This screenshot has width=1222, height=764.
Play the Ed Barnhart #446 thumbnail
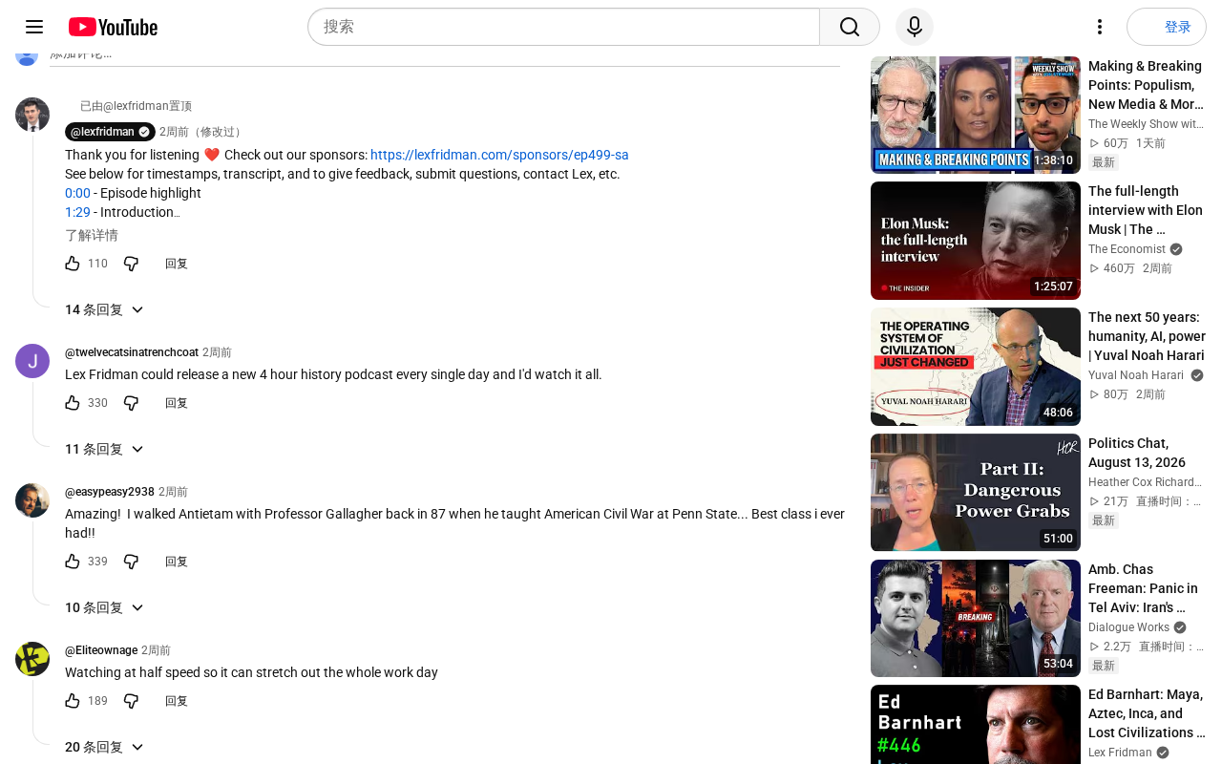click(x=976, y=725)
